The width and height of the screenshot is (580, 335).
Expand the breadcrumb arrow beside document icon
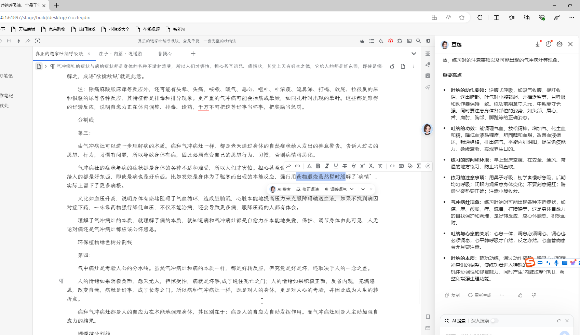pos(46,66)
